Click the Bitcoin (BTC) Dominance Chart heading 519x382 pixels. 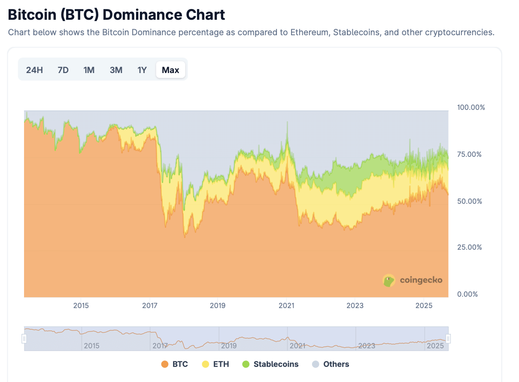116,14
